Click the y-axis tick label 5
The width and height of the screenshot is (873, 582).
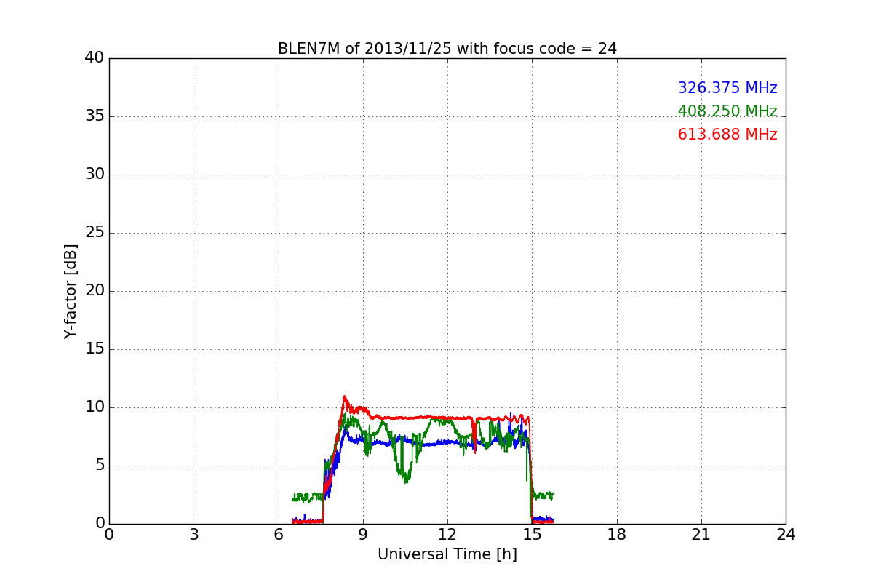pyautogui.click(x=100, y=466)
